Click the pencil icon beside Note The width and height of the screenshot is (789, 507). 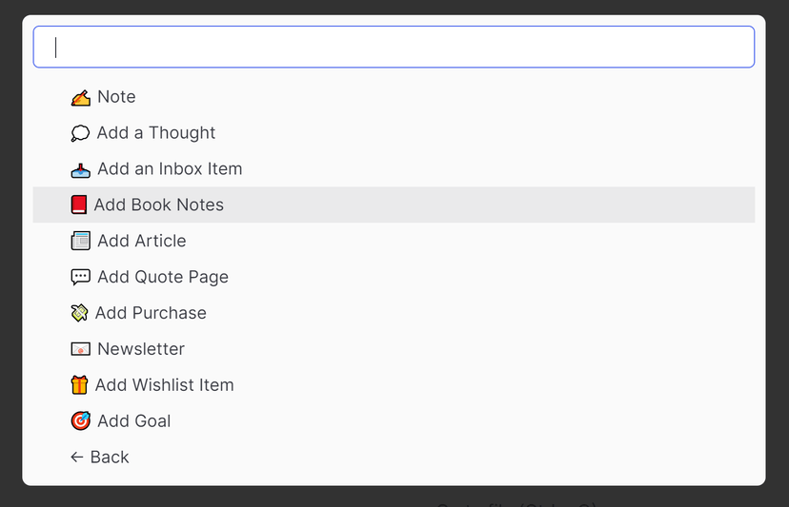pyautogui.click(x=80, y=97)
